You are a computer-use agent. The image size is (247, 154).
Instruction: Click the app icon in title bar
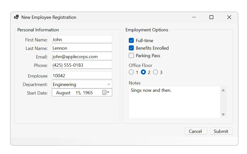(16, 17)
